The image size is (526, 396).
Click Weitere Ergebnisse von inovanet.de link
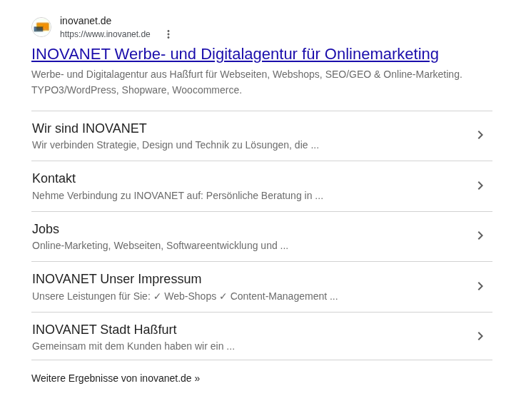pyautogui.click(x=116, y=378)
